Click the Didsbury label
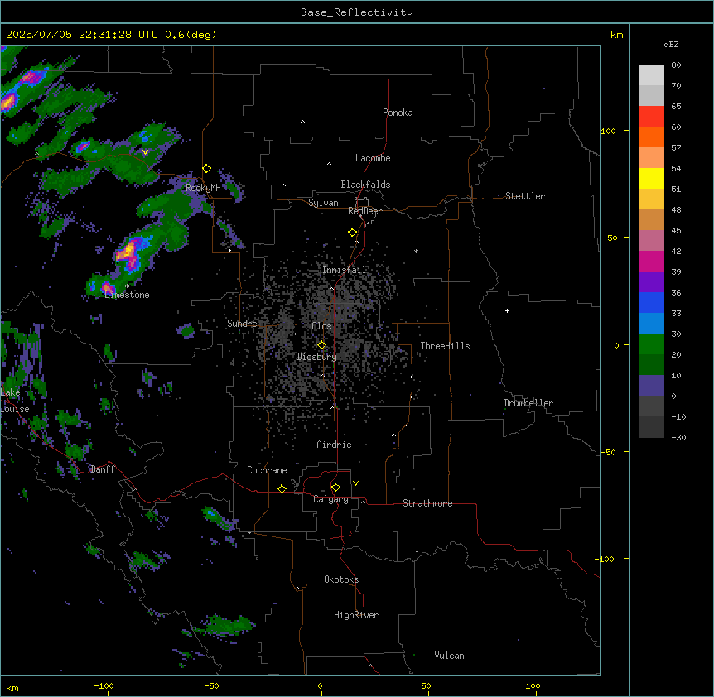Screen dimensions: 714x697 pos(317,357)
